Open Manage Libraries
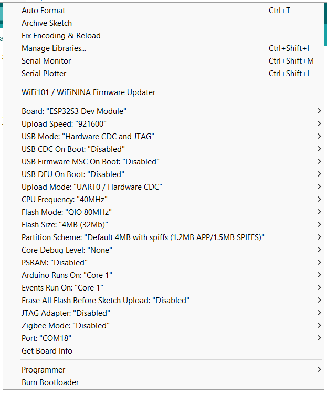 pos(54,48)
